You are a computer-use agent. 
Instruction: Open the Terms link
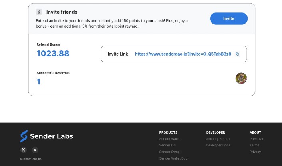click(254, 145)
